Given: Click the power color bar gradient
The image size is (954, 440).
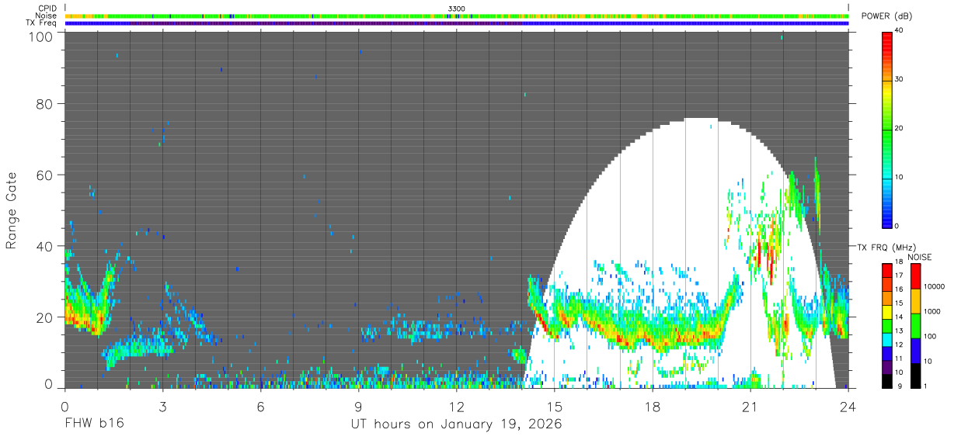Looking at the screenshot, I should [x=887, y=129].
